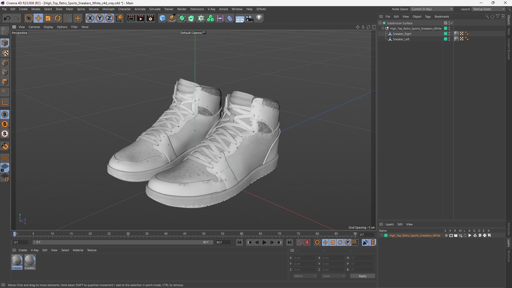Viewport: 512px width, 288px height.
Task: Activate the Rotate tool
Action: [x=58, y=18]
